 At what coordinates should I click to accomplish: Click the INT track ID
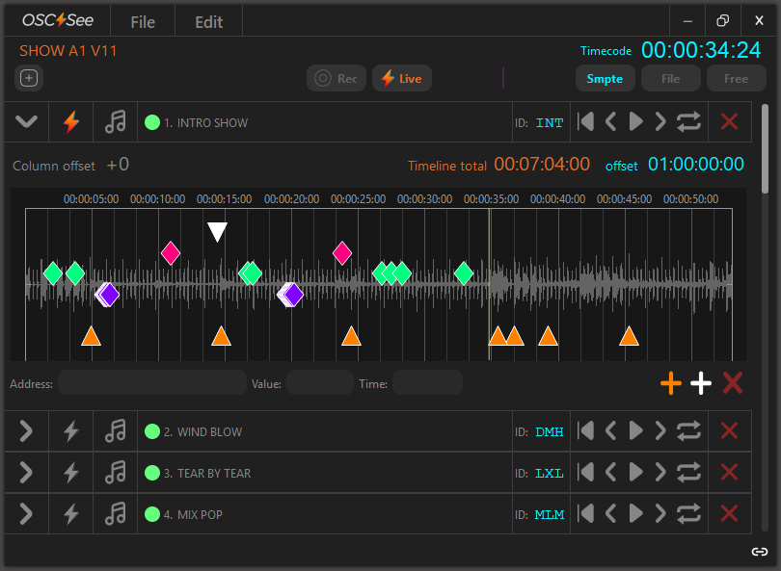(x=550, y=123)
